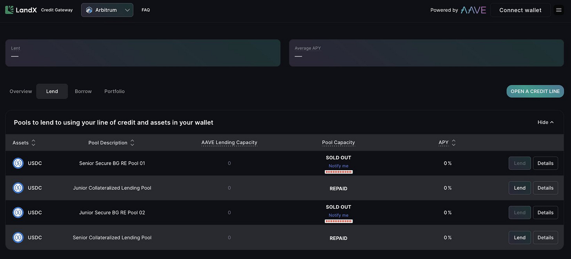Image resolution: width=571 pixels, height=259 pixels.
Task: Click Notify me under Senior Secure Pool 01
Action: point(338,166)
